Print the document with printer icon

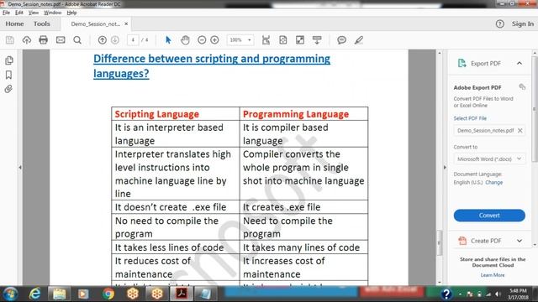pos(43,40)
